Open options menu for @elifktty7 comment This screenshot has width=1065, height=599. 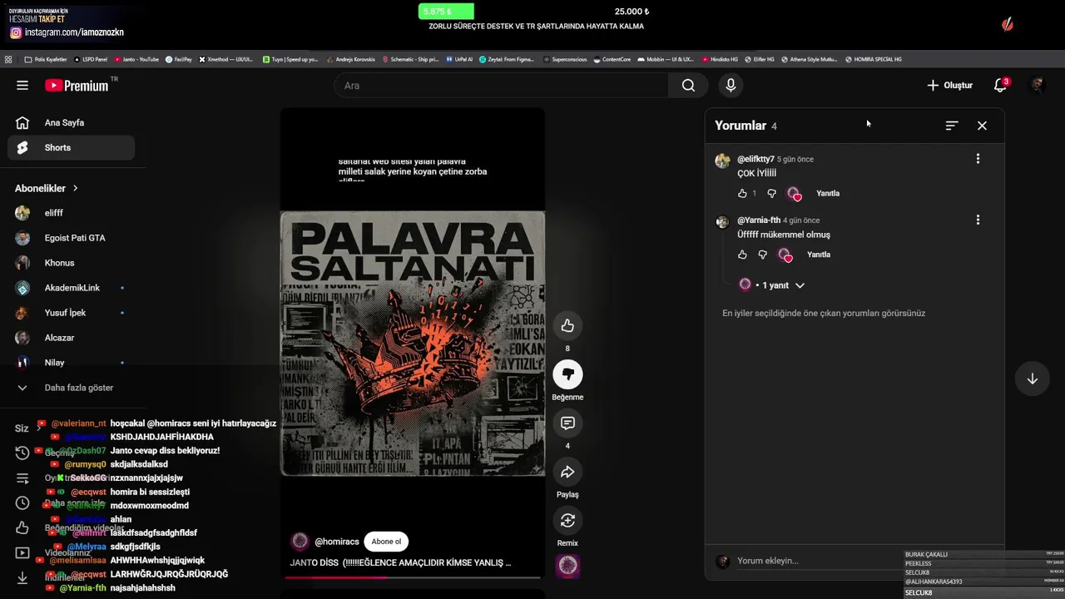(978, 159)
